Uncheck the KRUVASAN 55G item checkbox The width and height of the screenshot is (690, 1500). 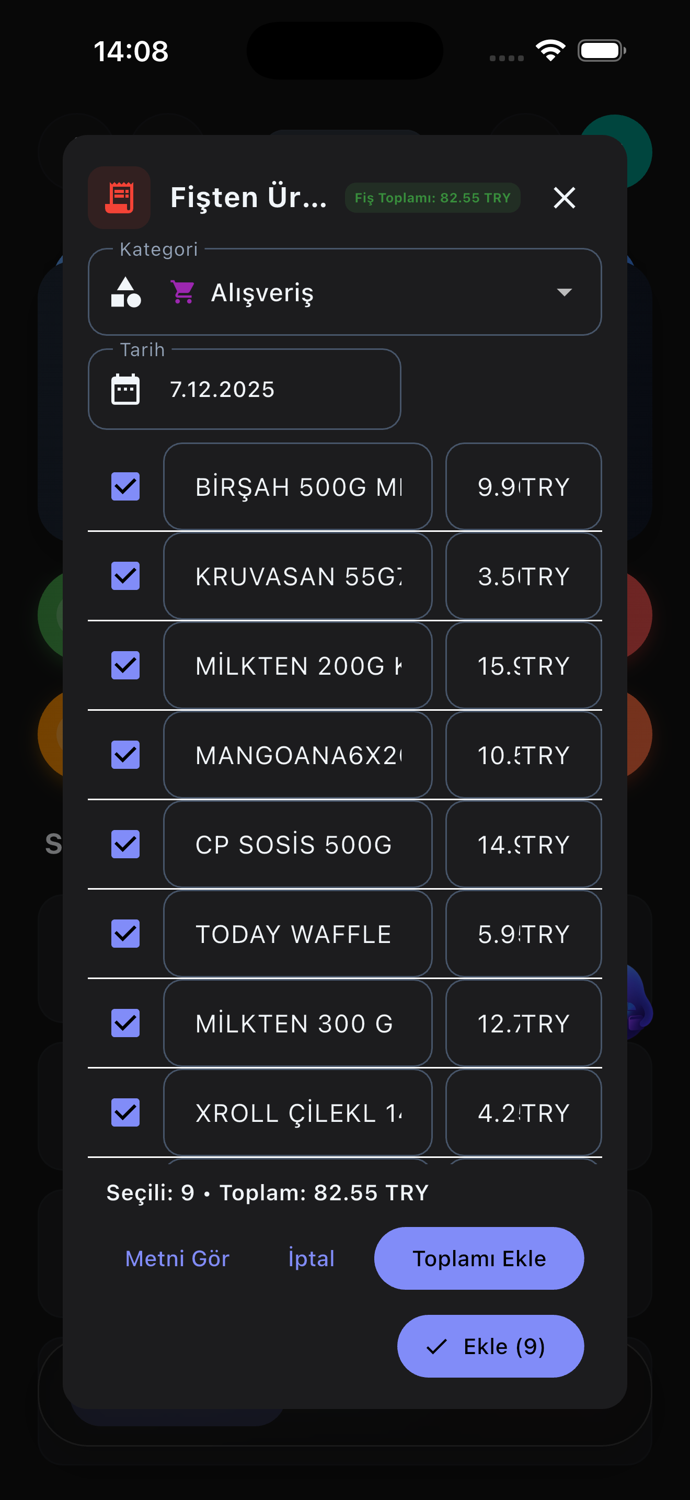point(125,576)
